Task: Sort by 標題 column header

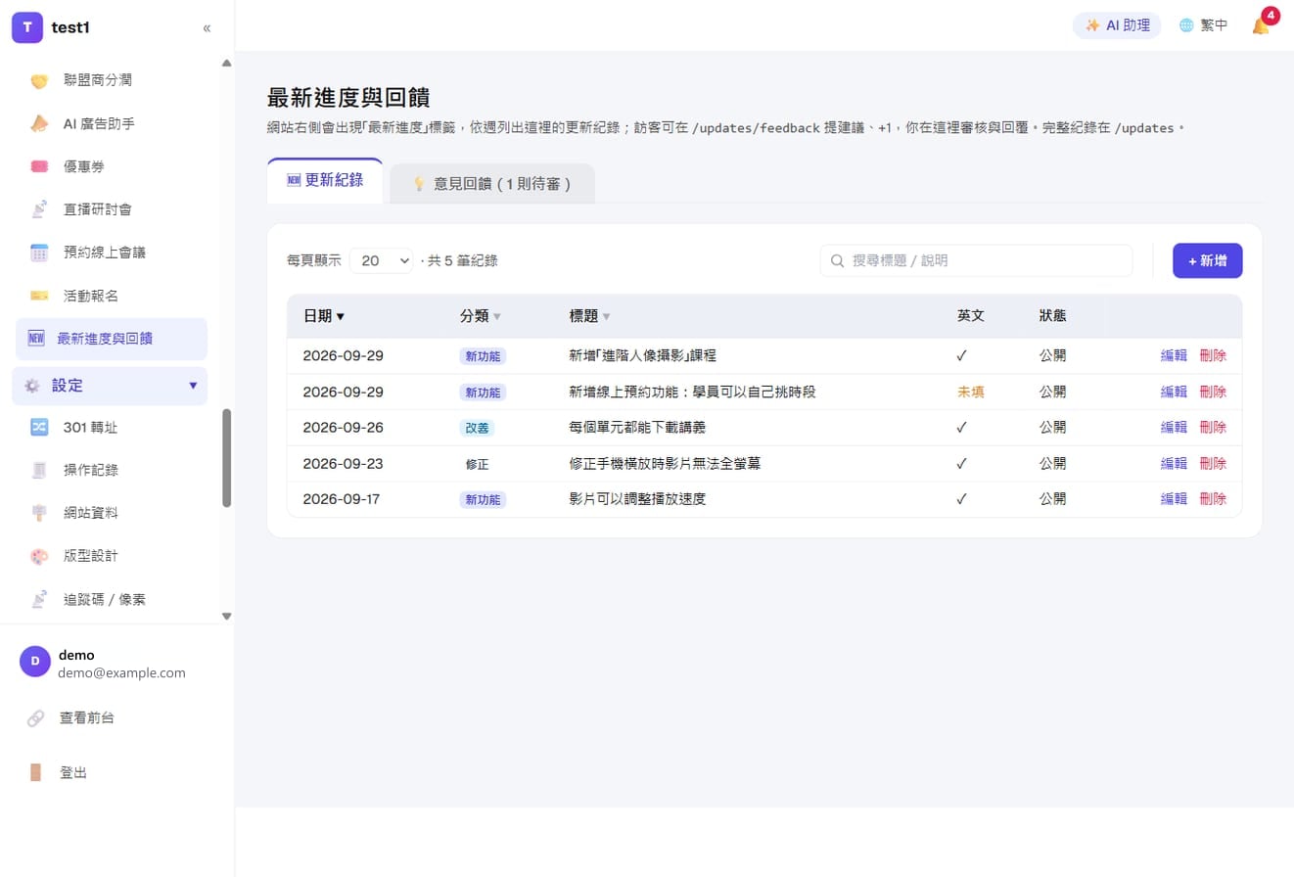Action: 590,316
